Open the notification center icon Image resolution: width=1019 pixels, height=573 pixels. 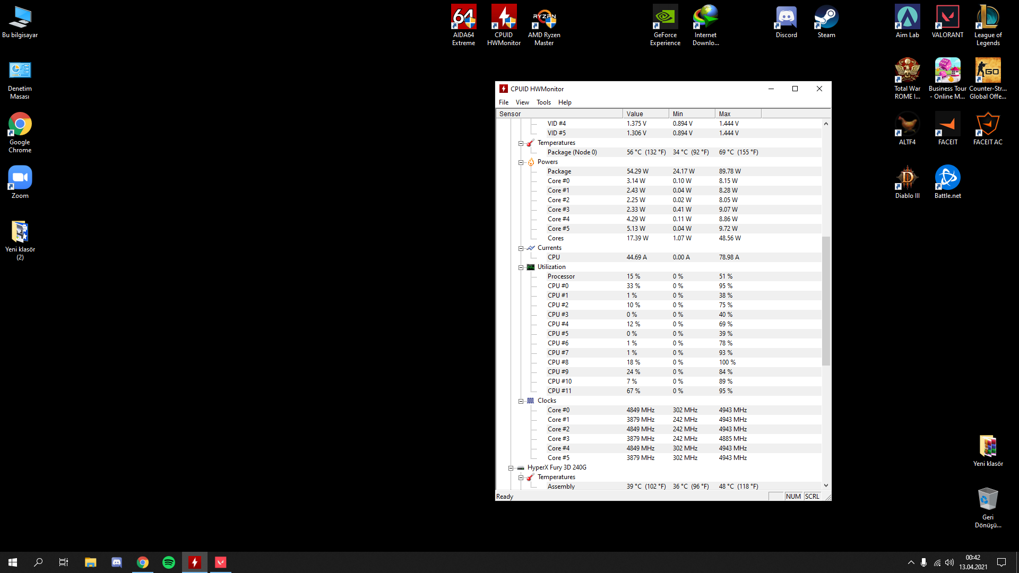tap(1001, 562)
